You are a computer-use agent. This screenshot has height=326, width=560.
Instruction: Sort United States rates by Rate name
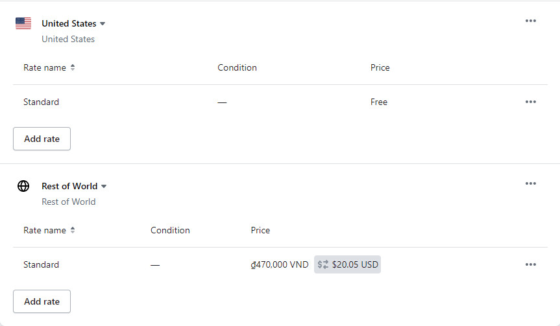(73, 67)
